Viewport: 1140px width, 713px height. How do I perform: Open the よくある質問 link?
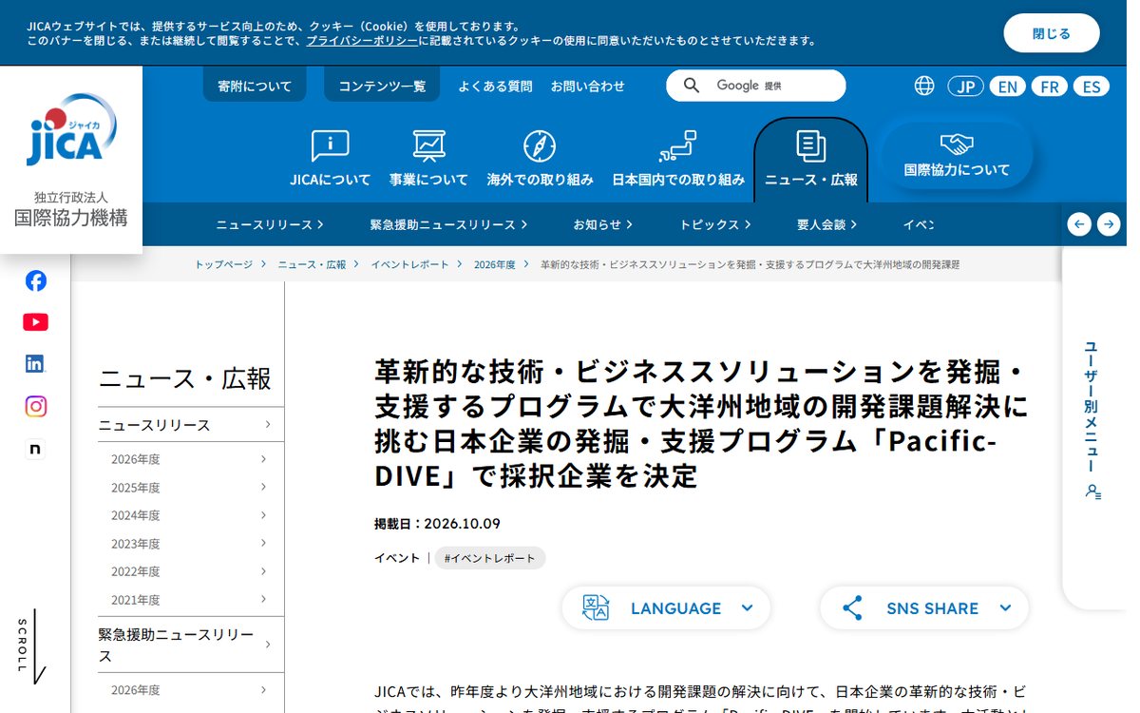click(495, 86)
